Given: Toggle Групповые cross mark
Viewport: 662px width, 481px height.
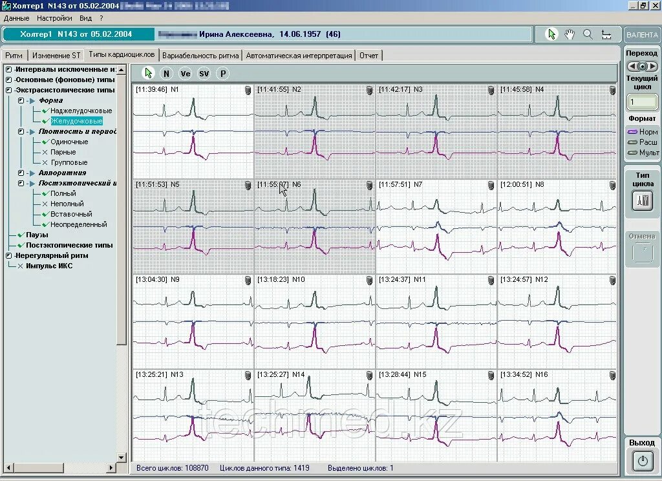Looking at the screenshot, I should click(x=45, y=162).
